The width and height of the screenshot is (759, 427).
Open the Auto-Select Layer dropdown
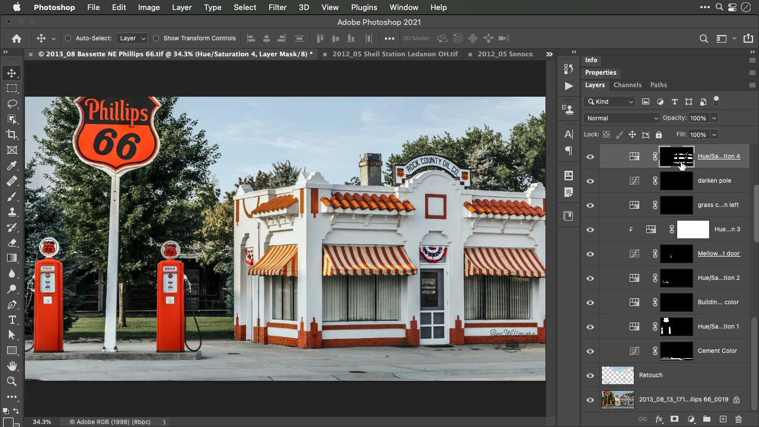coord(132,39)
